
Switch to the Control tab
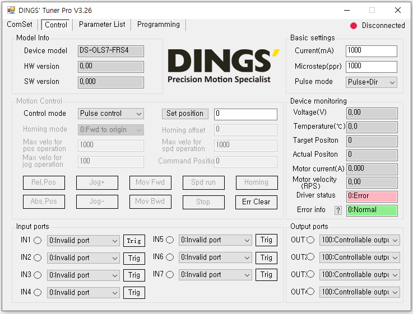point(55,25)
